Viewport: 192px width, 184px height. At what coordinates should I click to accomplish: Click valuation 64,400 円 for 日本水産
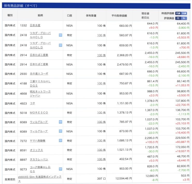point(183,24)
